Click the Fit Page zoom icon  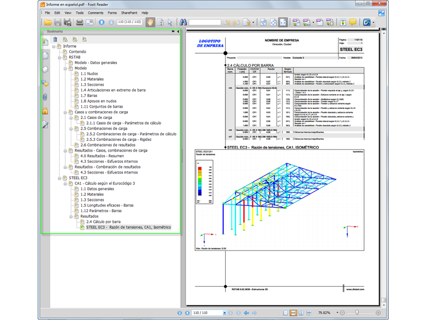click(273, 22)
